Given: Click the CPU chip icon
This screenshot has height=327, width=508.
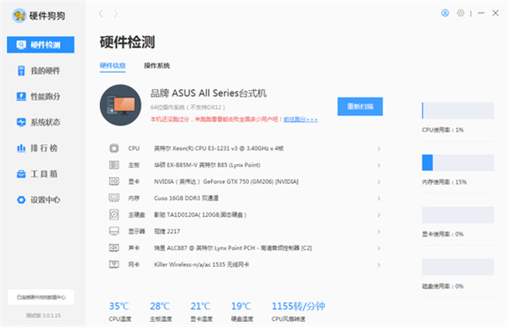Looking at the screenshot, I should 113,148.
